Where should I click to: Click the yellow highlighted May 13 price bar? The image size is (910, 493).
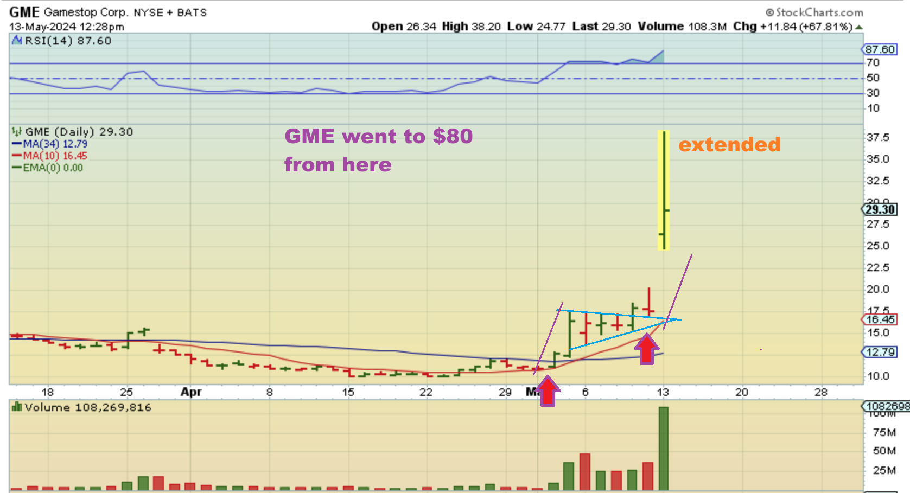pyautogui.click(x=664, y=190)
